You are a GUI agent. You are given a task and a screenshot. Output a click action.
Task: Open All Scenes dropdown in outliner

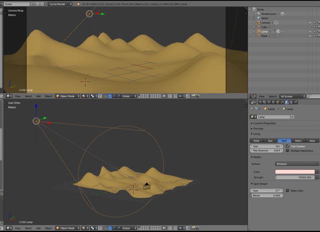[292, 96]
